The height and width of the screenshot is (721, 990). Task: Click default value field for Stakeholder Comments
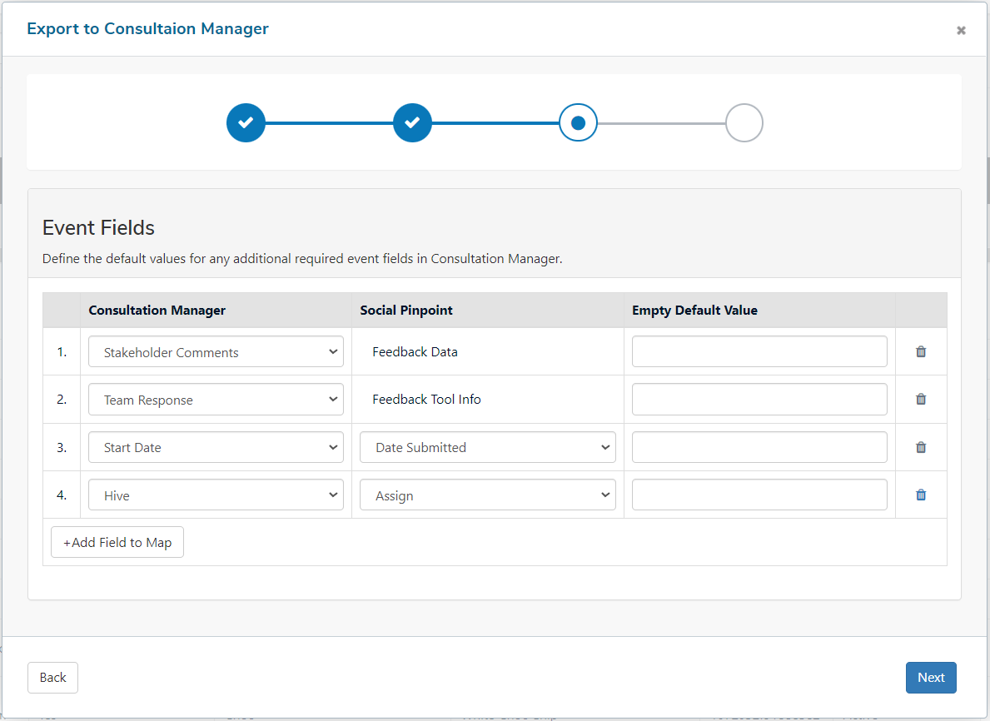759,351
